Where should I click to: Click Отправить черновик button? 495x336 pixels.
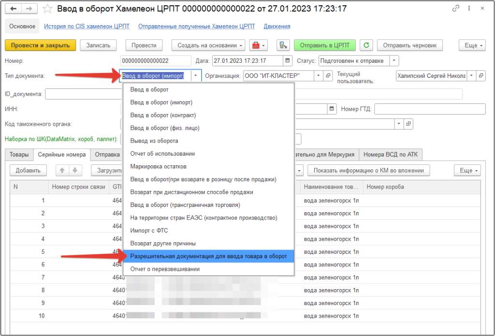point(410,45)
